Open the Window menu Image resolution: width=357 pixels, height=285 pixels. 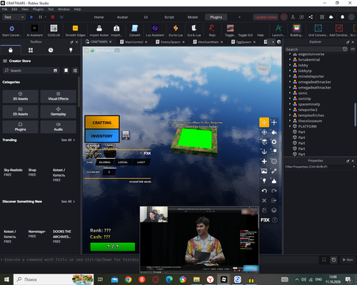(64, 9)
